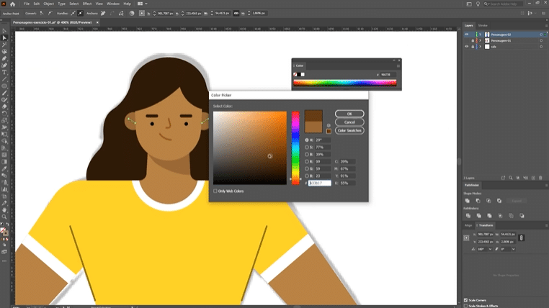Open the Color panel options menu
549x308 pixels.
tap(397, 65)
